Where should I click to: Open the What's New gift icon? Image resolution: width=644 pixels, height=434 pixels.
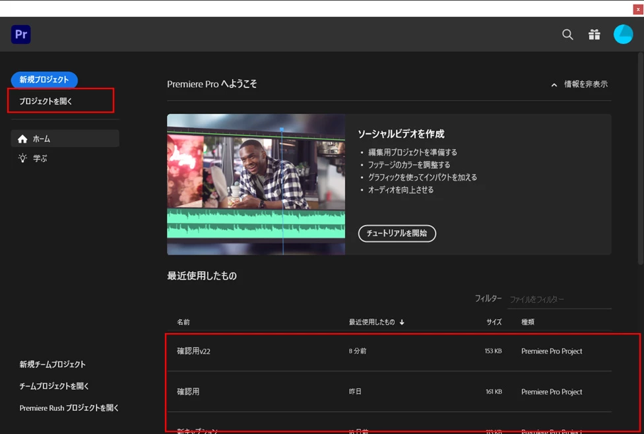595,34
